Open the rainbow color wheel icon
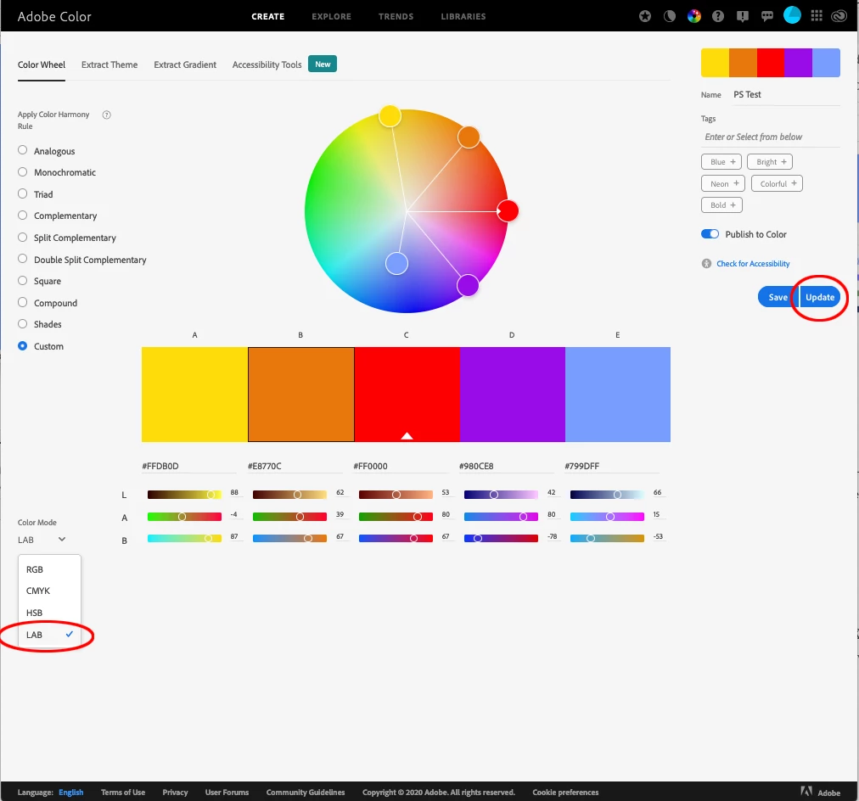The width and height of the screenshot is (859, 801). point(694,16)
